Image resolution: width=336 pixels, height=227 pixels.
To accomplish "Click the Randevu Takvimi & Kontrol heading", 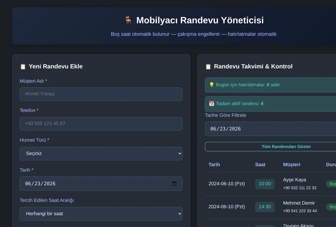I will pos(253,67).
